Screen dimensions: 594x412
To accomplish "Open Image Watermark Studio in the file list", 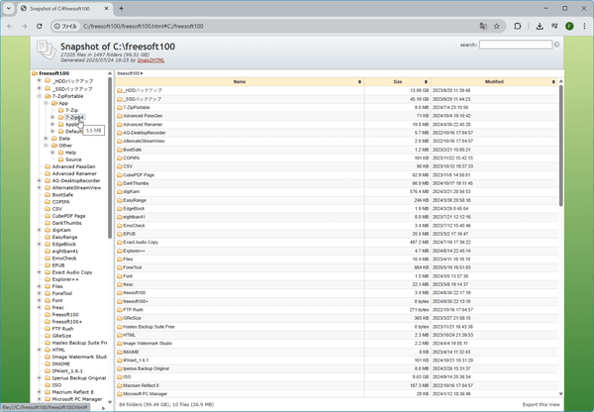I will click(x=148, y=344).
